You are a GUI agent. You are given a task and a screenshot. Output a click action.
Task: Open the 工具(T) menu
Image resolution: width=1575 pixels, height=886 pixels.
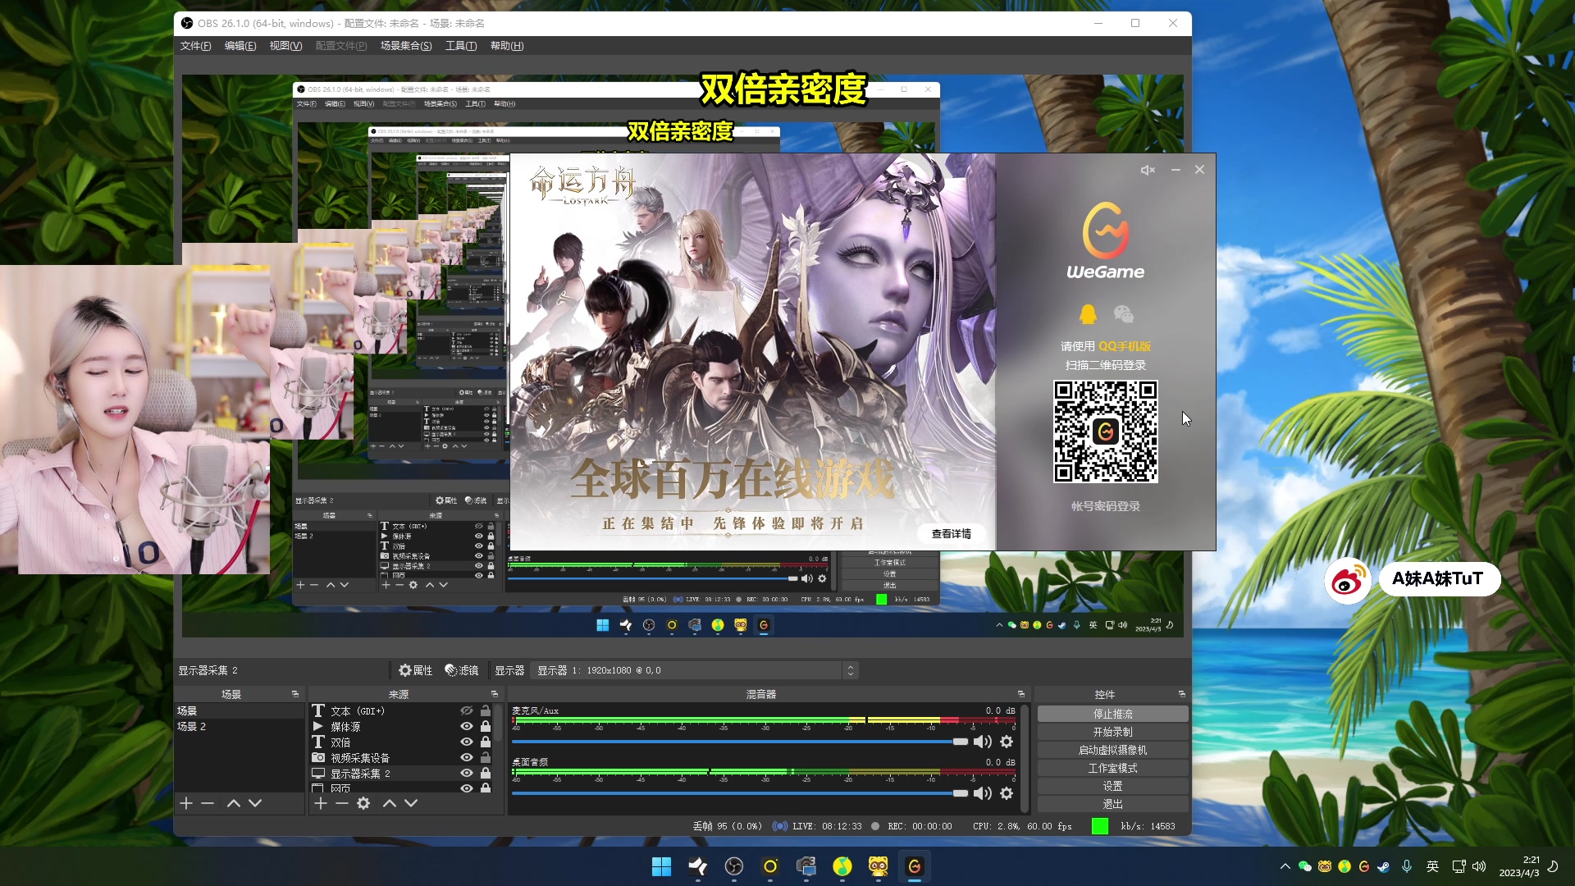[461, 46]
